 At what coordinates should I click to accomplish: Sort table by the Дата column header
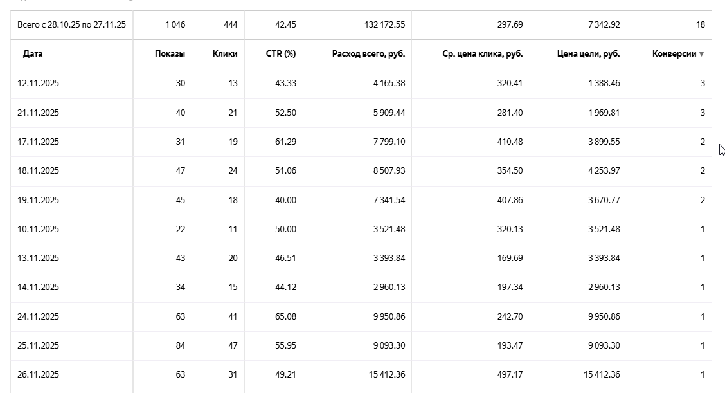[33, 54]
